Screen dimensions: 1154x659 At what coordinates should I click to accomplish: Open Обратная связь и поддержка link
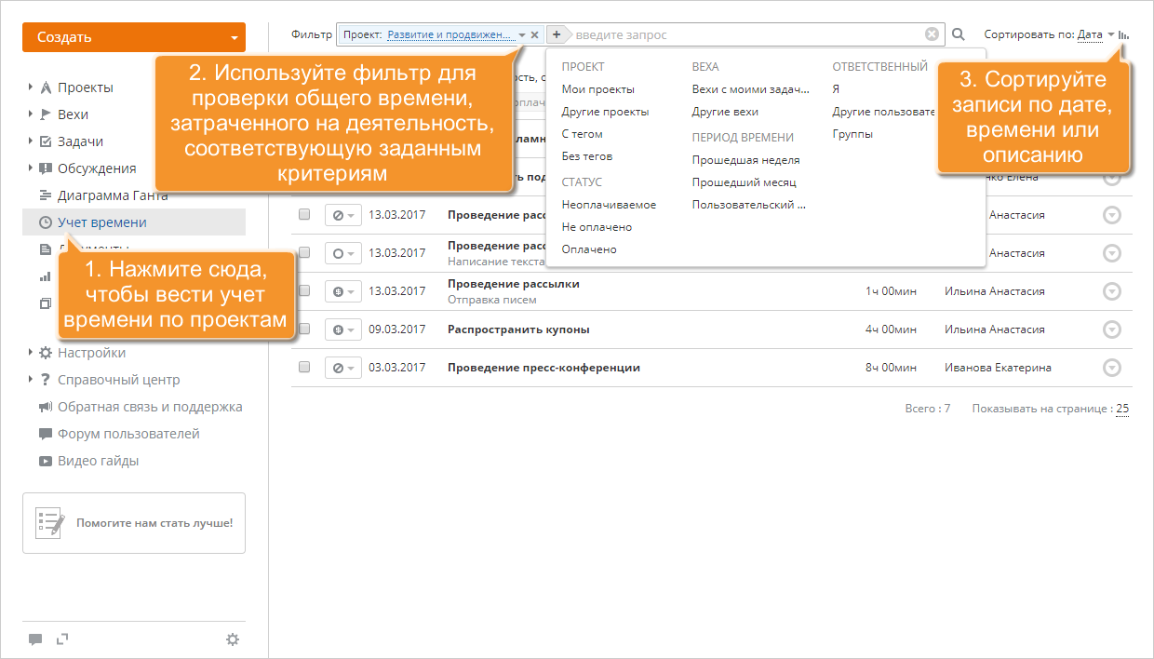[x=150, y=407]
